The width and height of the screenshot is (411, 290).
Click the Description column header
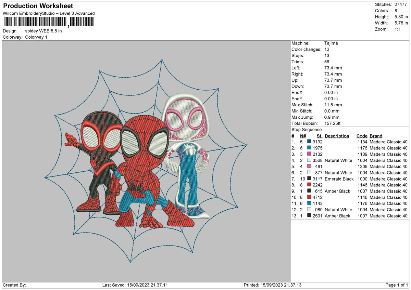[337, 136]
